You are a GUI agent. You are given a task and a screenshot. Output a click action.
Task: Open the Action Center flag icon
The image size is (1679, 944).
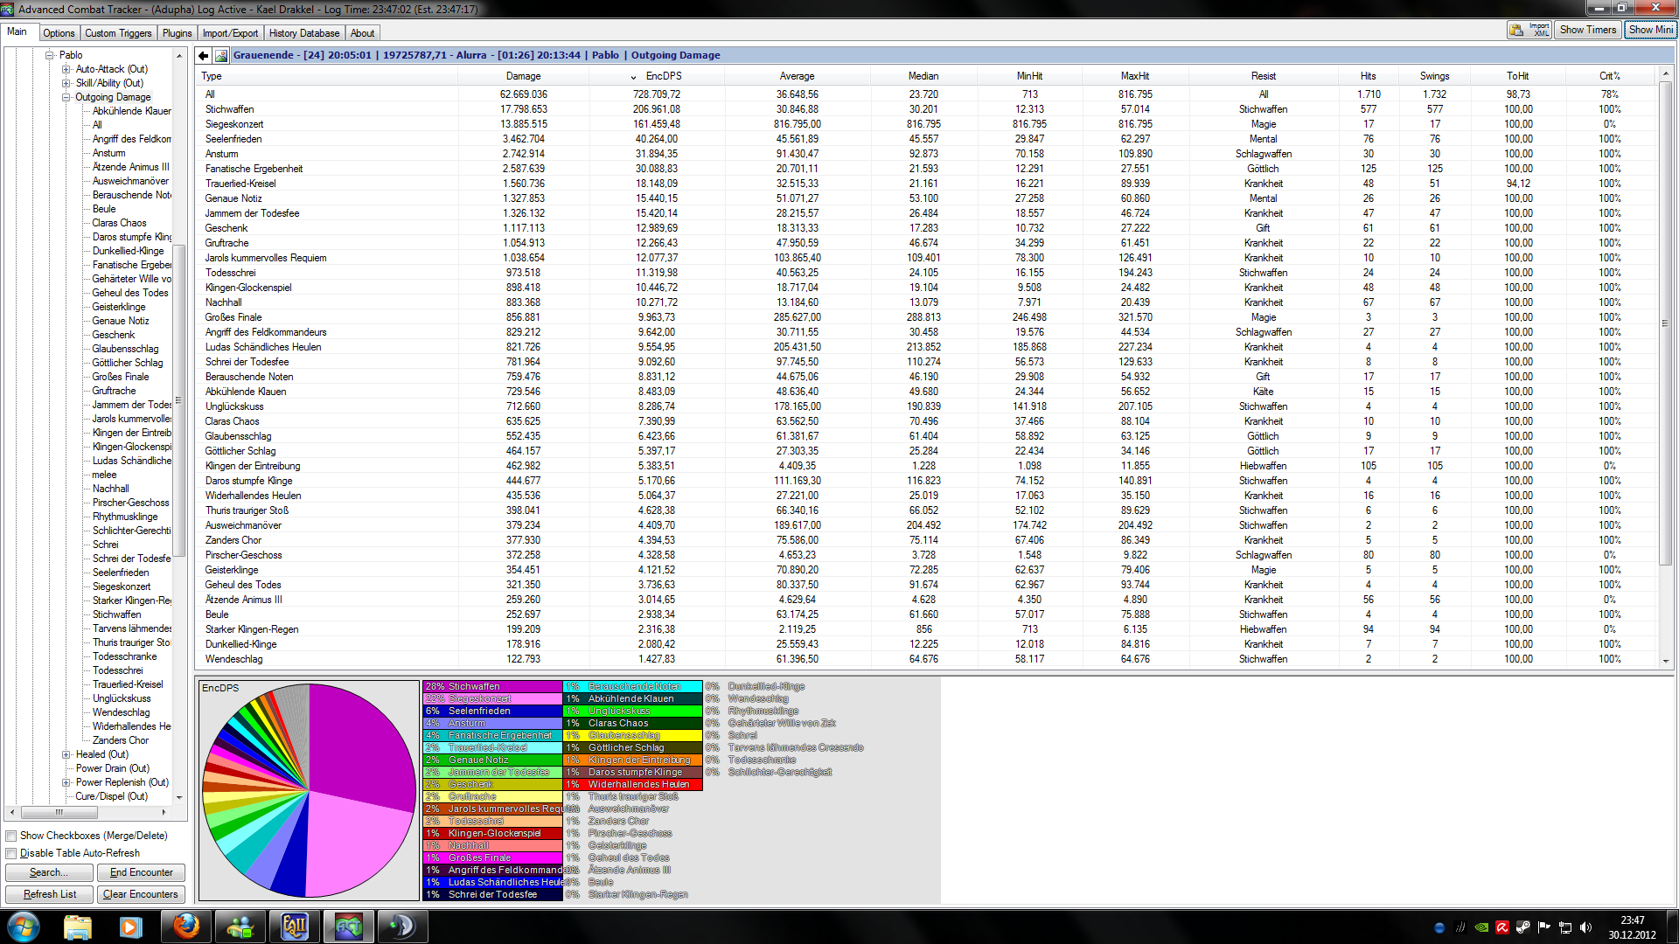coord(1544,927)
